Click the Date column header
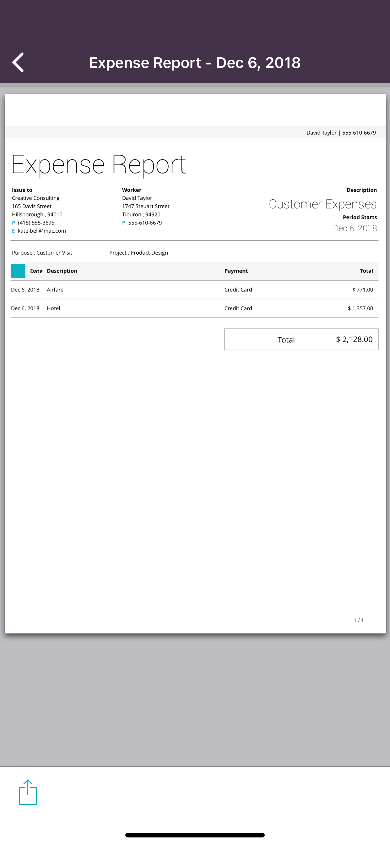Image resolution: width=390 pixels, height=845 pixels. coord(36,271)
